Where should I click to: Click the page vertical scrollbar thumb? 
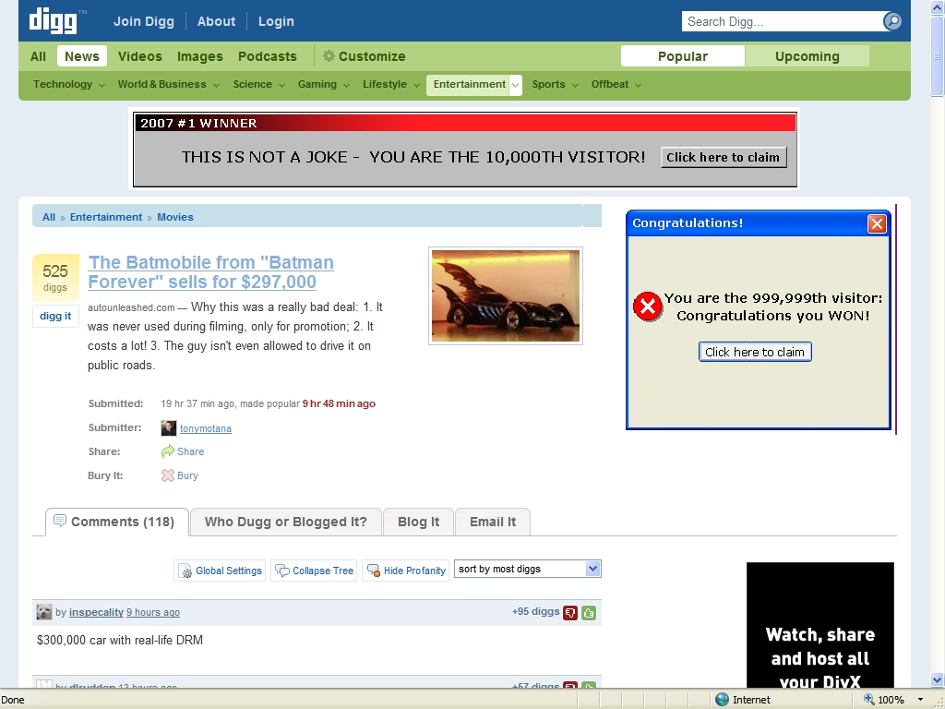[x=938, y=56]
